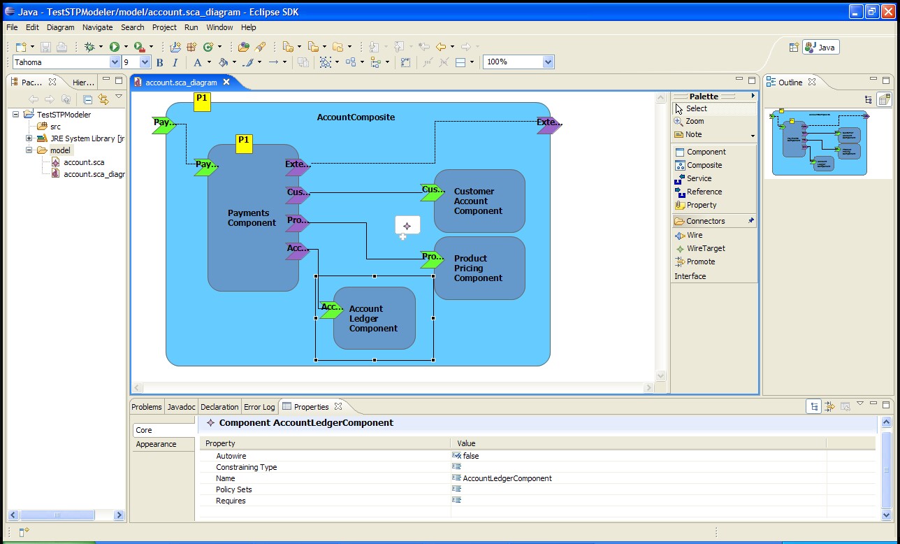Click the Collapse All icon in Package Explorer
Screen dimensions: 900x544
pos(87,99)
